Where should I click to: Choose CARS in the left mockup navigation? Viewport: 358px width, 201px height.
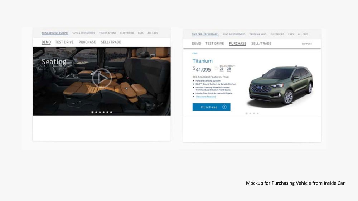click(x=141, y=33)
